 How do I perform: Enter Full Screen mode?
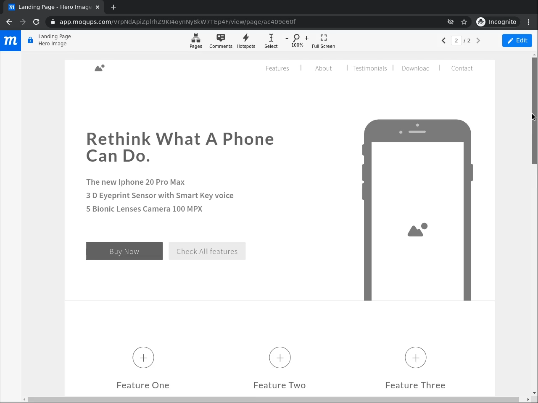pyautogui.click(x=323, y=41)
